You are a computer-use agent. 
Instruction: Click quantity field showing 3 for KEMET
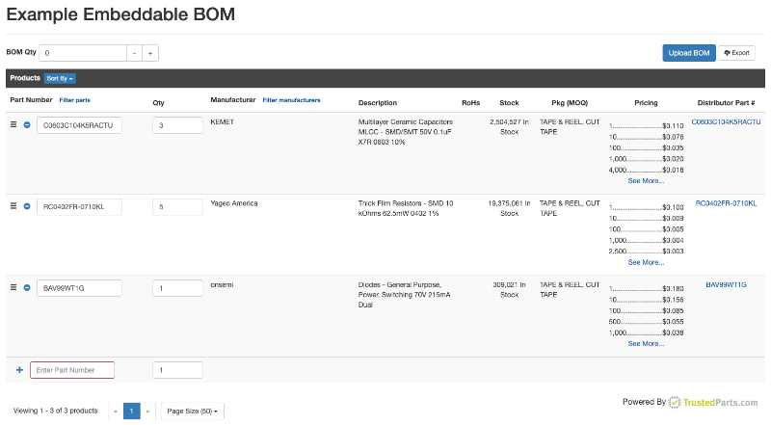(x=177, y=125)
